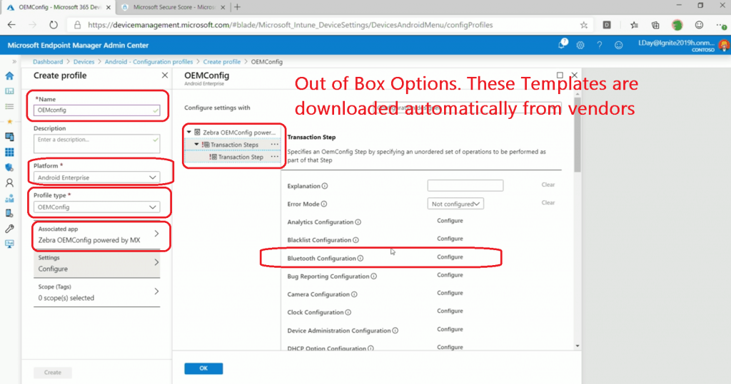The width and height of the screenshot is (731, 384).
Task: Go to Android - Configuration profiles breadcrumb
Action: 148,61
